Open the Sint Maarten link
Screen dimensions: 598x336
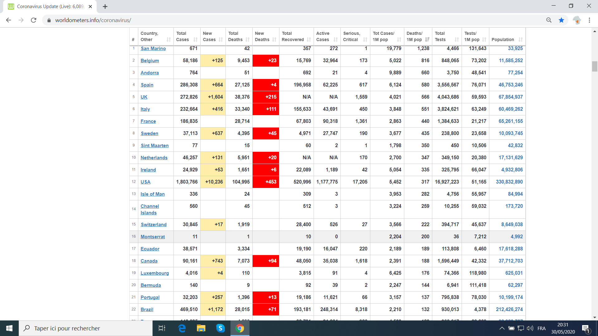[x=154, y=146]
